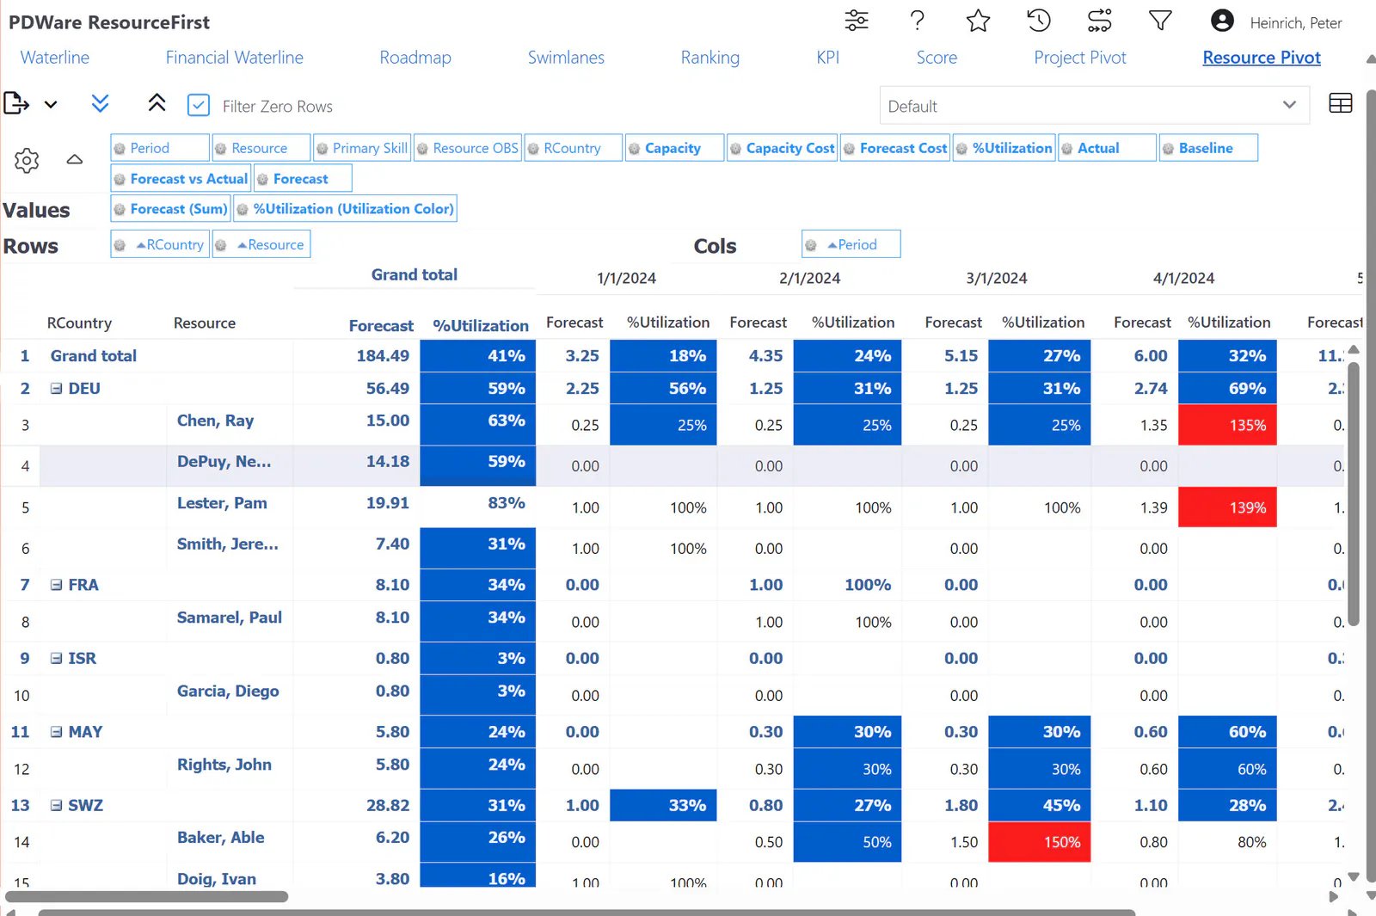Click the user profile avatar icon
1376x916 pixels.
[x=1222, y=21]
